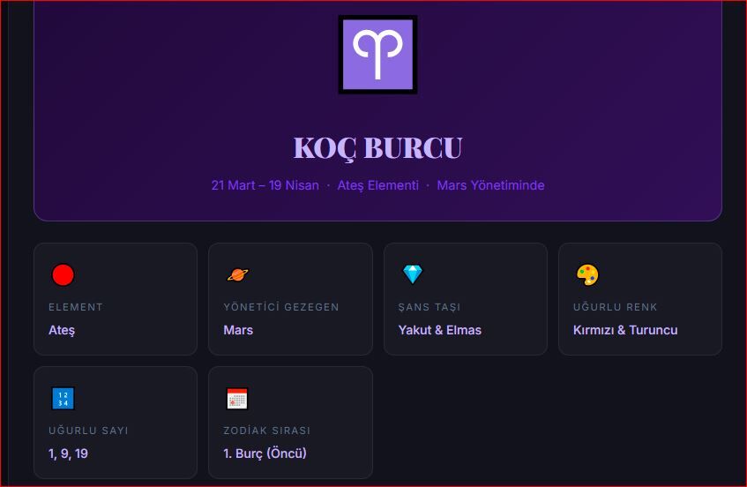Image resolution: width=747 pixels, height=487 pixels.
Task: Click the red circle fire element icon
Action: click(63, 275)
